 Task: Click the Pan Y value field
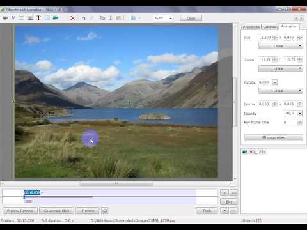click(x=290, y=38)
